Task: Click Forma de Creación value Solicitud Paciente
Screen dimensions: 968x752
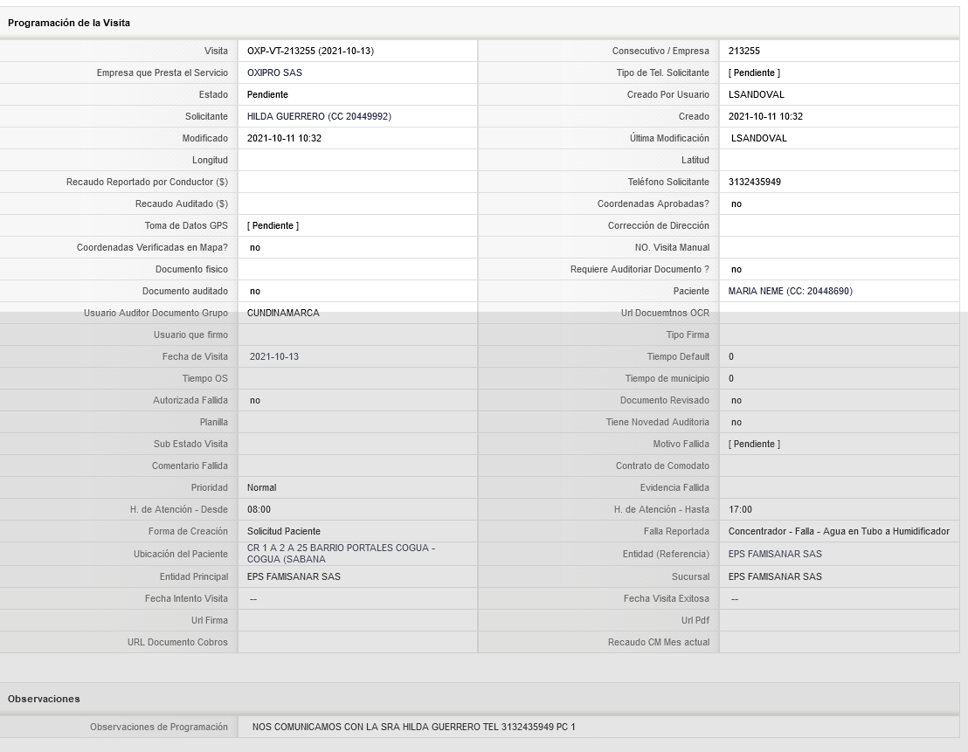Action: 283,532
